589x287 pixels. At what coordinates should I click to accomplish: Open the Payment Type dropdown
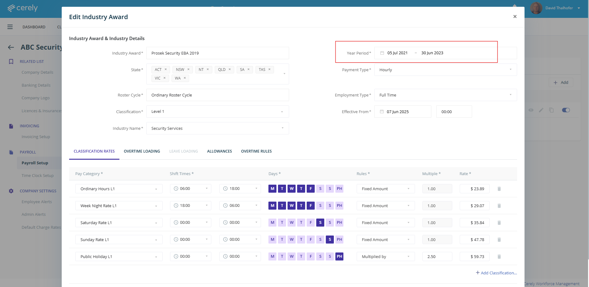tap(445, 70)
